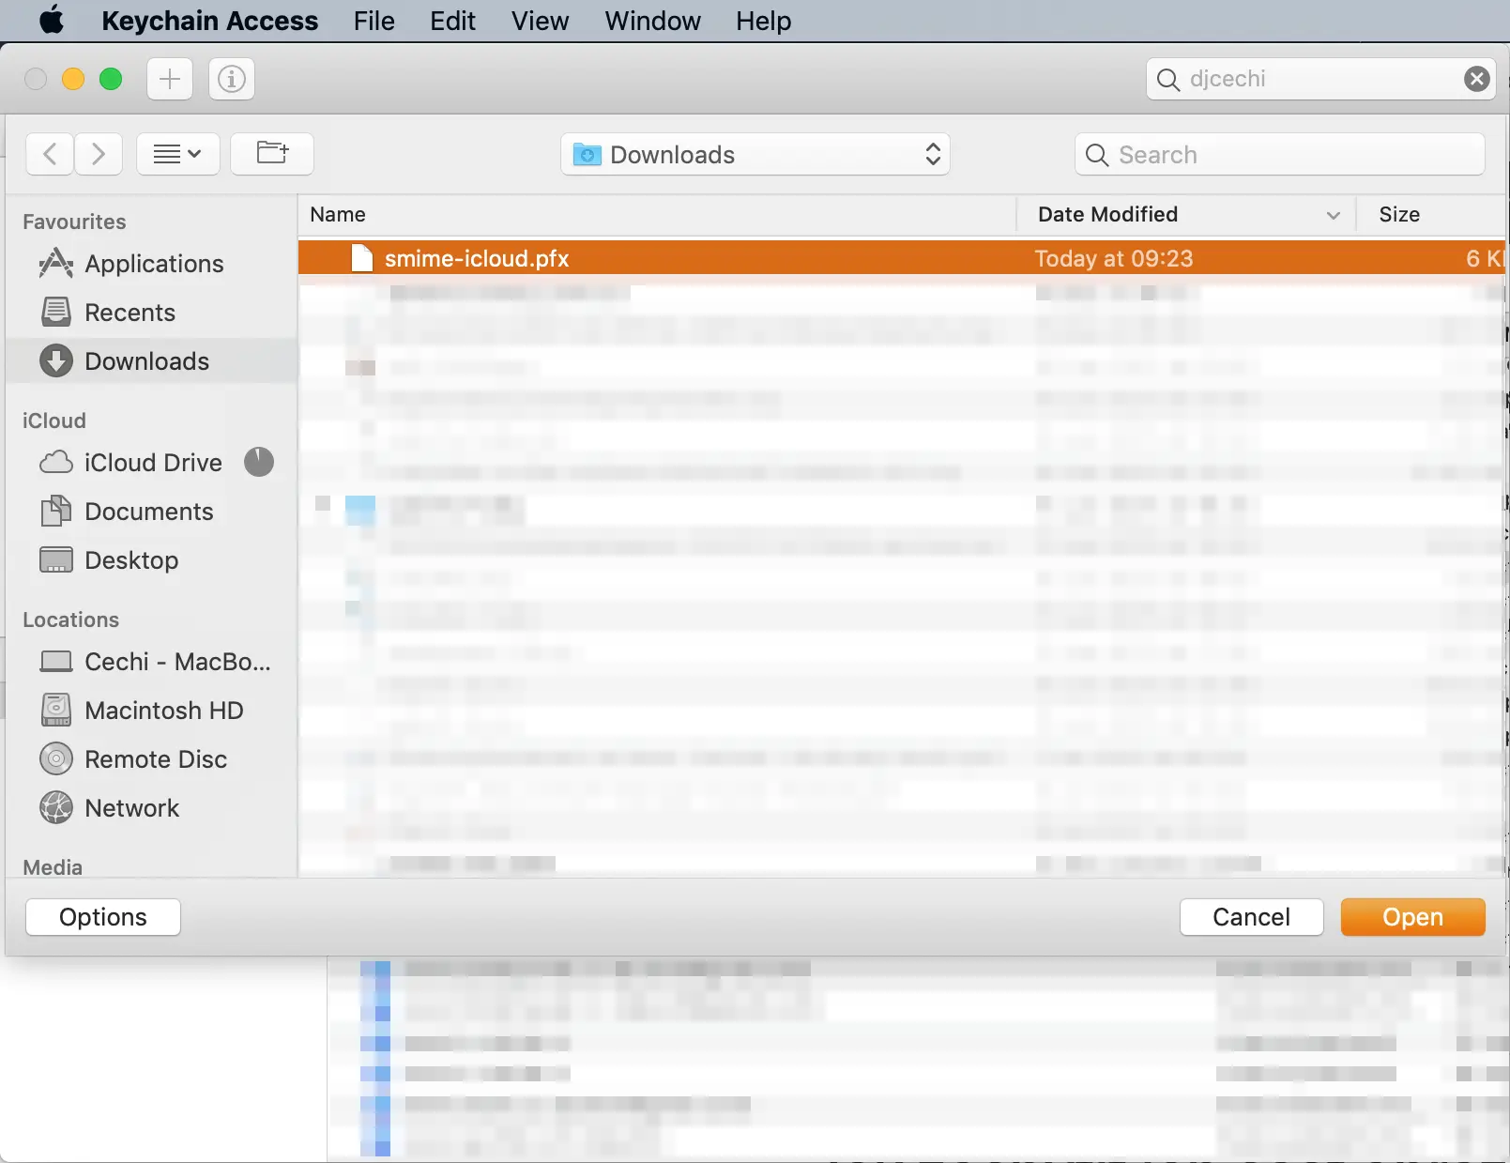
Task: Click the Open button
Action: tap(1412, 917)
